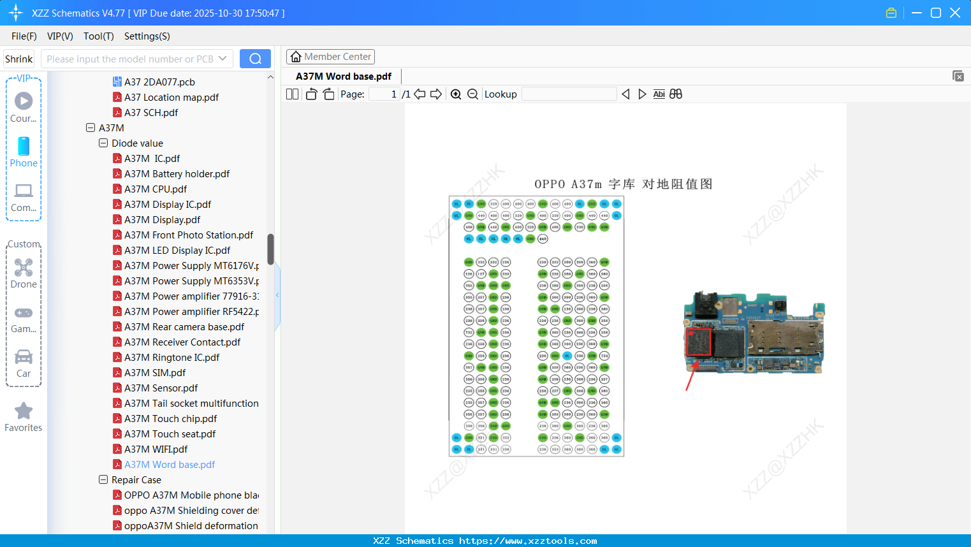Collapse the Diode value tree node
Screen dimensions: 971x547
pos(103,143)
